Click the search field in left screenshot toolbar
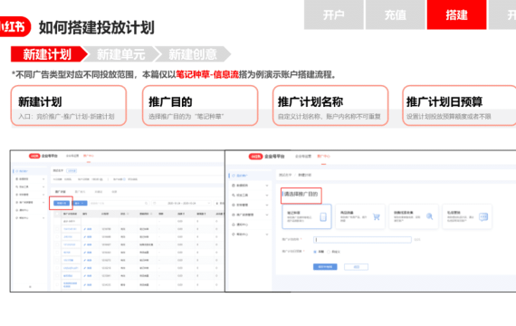Viewport: 516px width, 326px height. click(x=119, y=203)
